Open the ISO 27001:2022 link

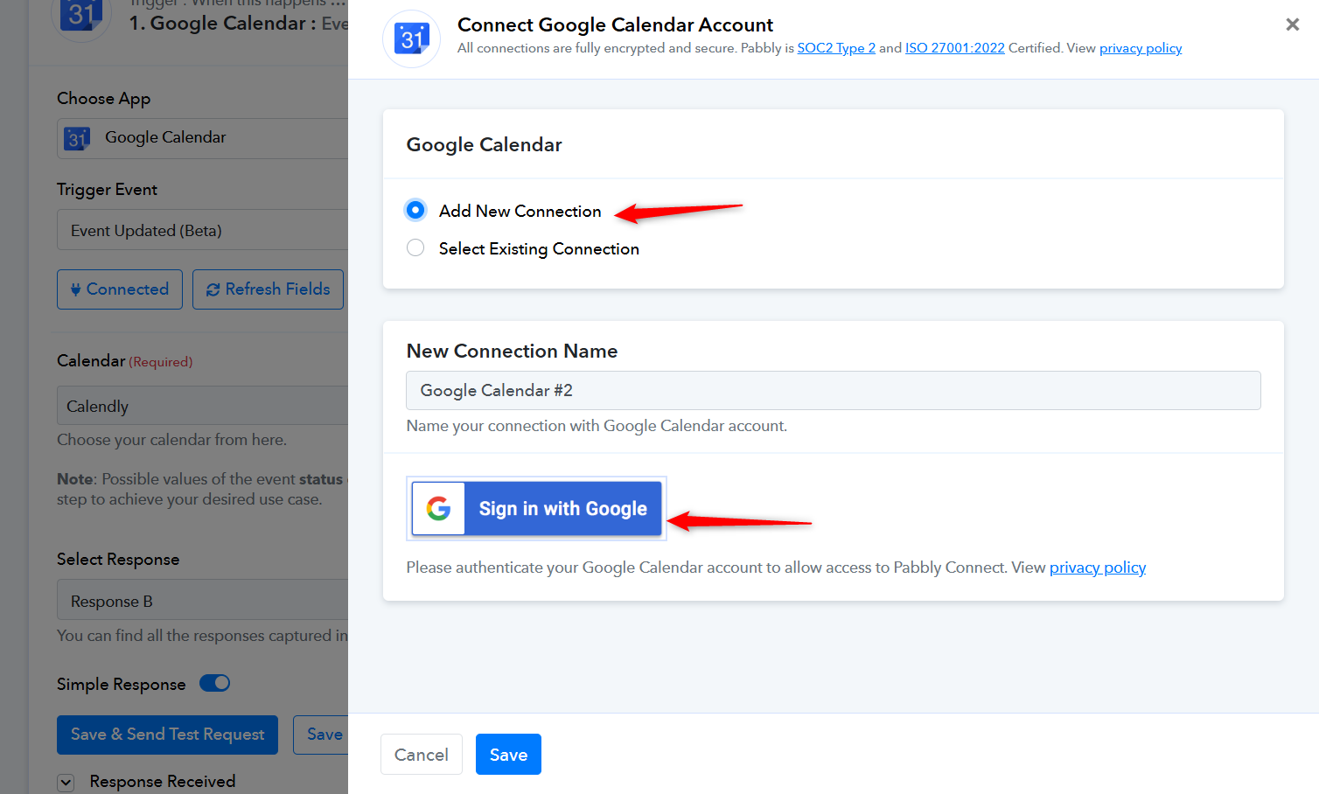click(x=955, y=48)
